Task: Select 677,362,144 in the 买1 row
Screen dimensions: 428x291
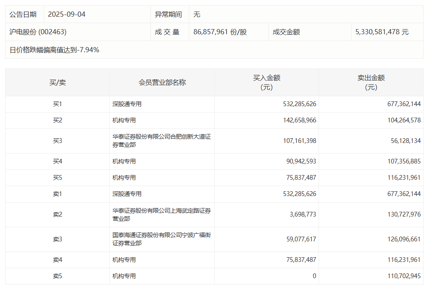Action: [404, 104]
